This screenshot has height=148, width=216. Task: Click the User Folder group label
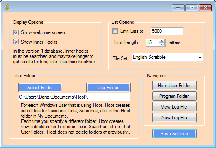24,76
